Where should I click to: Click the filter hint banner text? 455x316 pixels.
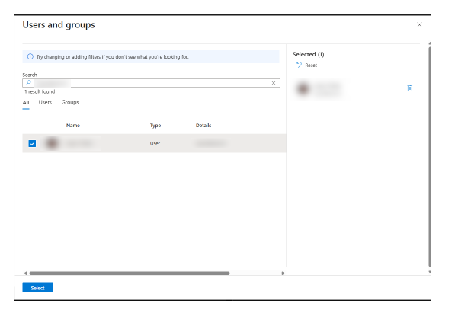click(x=112, y=57)
